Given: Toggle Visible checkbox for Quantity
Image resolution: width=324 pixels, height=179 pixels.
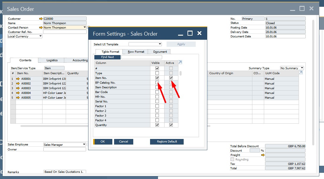Looking at the screenshot, I should [x=157, y=125].
